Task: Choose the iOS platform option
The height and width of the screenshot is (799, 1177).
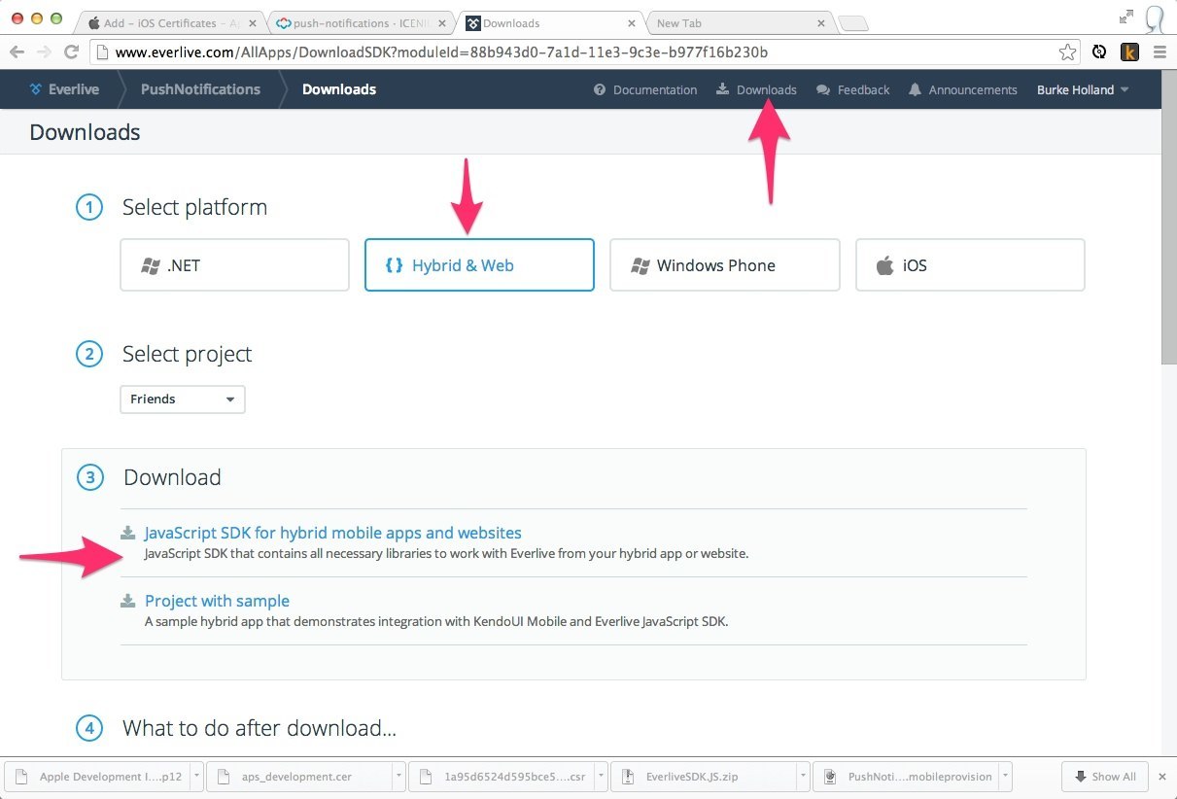Action: (x=969, y=265)
